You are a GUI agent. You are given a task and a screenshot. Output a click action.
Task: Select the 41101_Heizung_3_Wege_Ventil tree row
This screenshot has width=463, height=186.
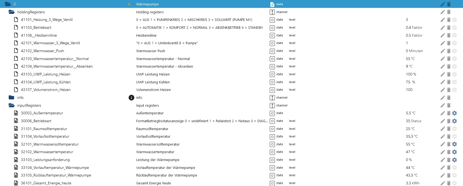[x=47, y=20]
